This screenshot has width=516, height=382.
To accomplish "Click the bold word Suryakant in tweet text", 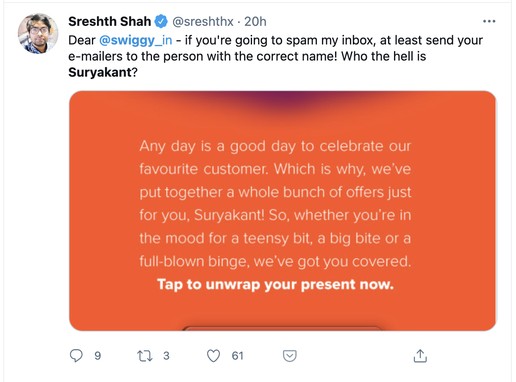I will [x=100, y=72].
